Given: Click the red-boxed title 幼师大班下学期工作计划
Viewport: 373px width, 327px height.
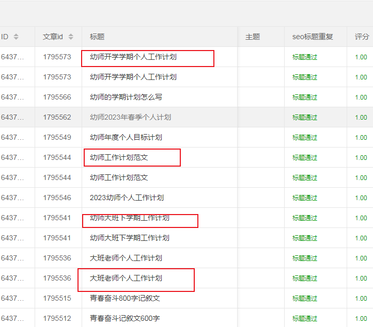Looking at the screenshot, I should (130, 218).
